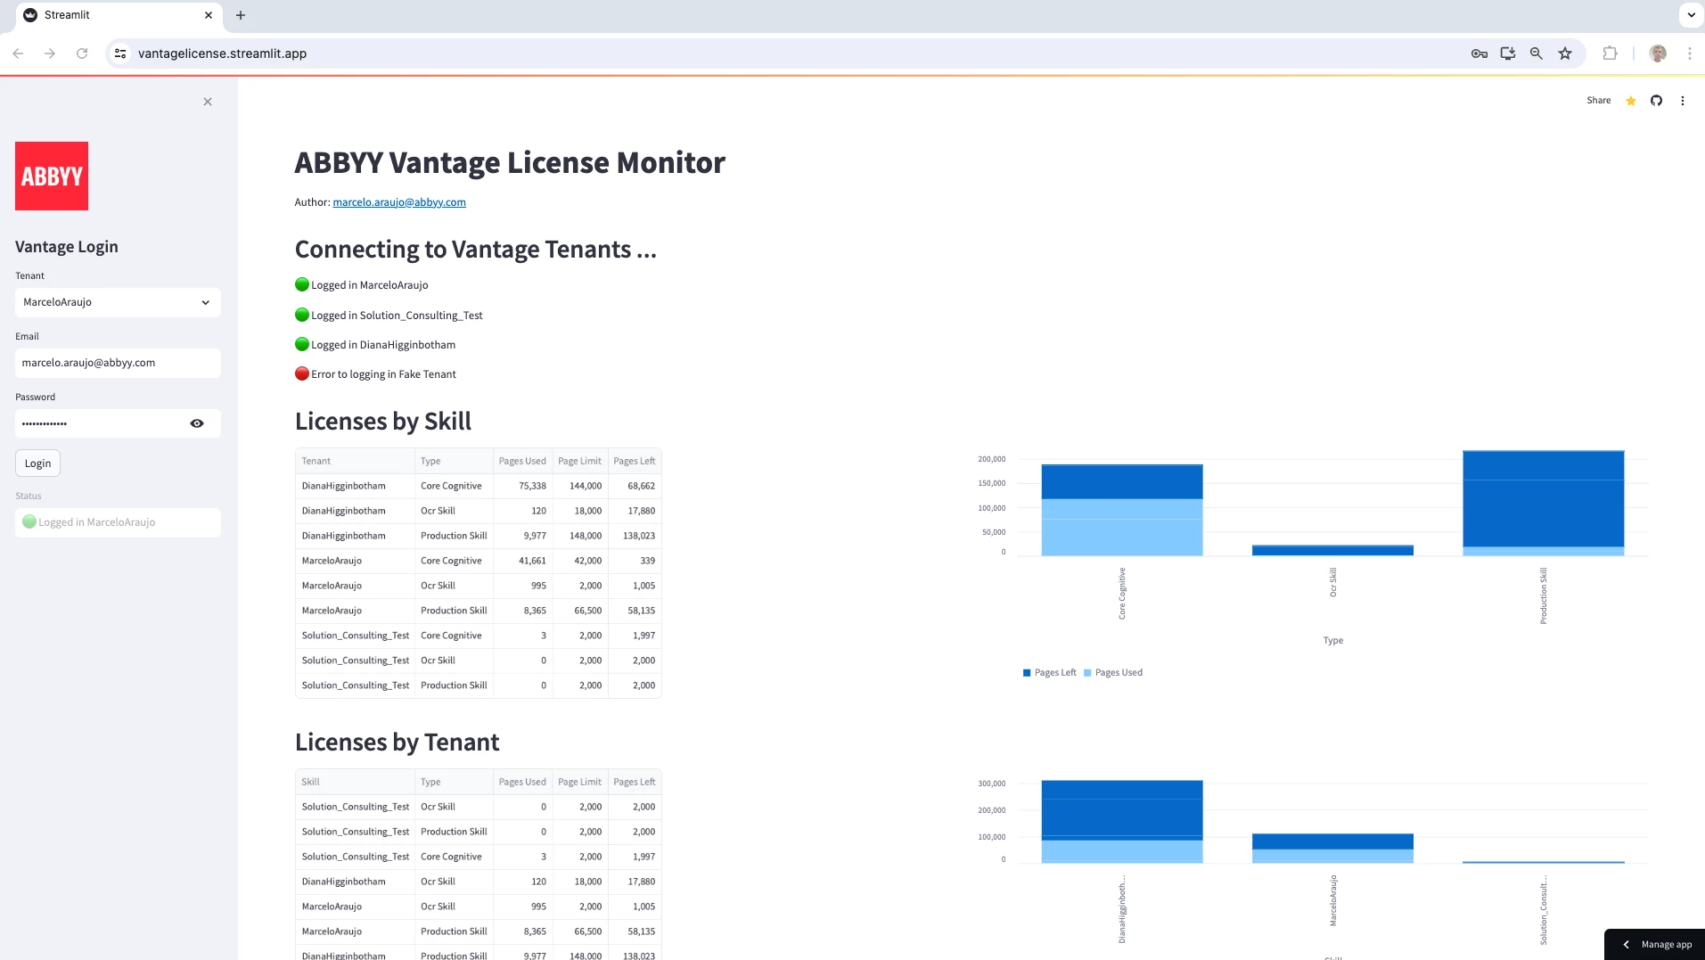Click the Logged in DianaHigginbotham status line
This screenshot has width=1705, height=960.
click(375, 345)
